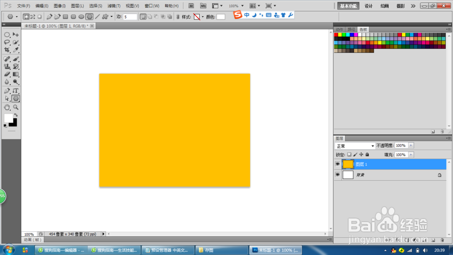Choose Rounded Rectangle shape in options bar
The height and width of the screenshot is (255, 453).
73,17
